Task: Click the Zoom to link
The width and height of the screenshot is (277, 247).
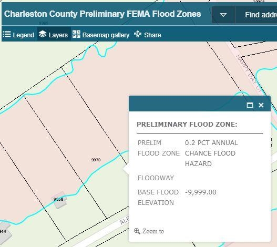Action: [153, 231]
